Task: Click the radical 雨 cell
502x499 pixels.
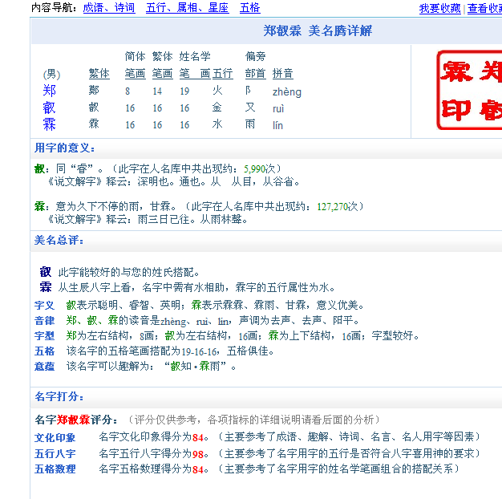Action: 250,124
